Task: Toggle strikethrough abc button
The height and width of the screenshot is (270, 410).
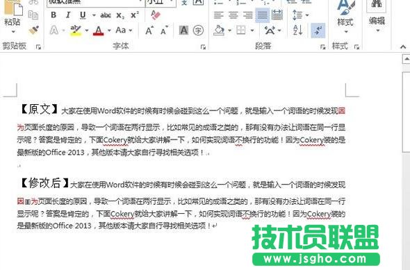Action: click(106, 15)
